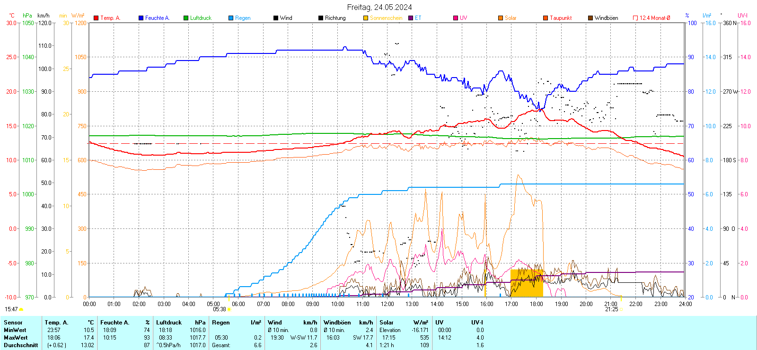Image resolution: width=757 pixels, height=350 pixels.
Task: Select the orange Solar legend marker
Action: tap(501, 18)
